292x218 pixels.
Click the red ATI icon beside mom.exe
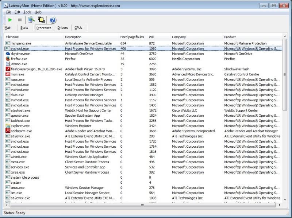pyautogui.click(x=8, y=74)
